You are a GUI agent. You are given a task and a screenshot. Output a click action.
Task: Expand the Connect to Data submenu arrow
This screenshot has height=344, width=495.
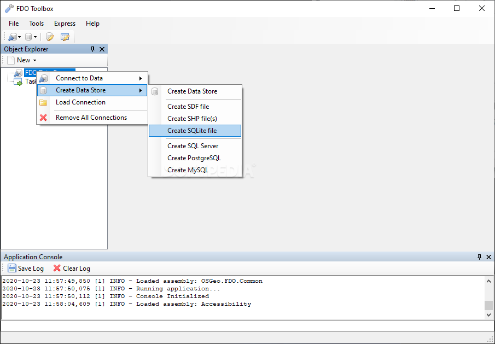coord(141,78)
